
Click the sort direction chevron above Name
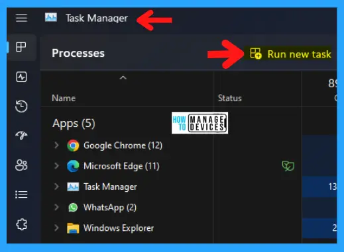click(123, 77)
